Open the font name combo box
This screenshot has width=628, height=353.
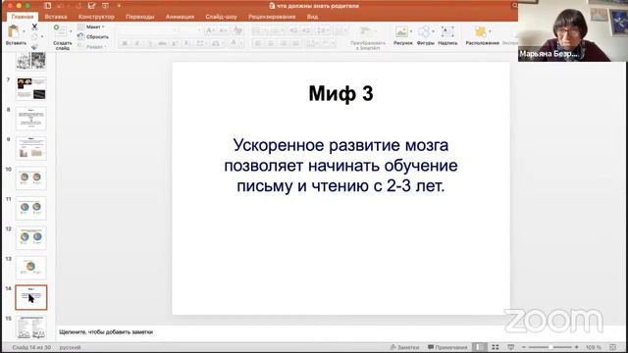[x=148, y=30]
